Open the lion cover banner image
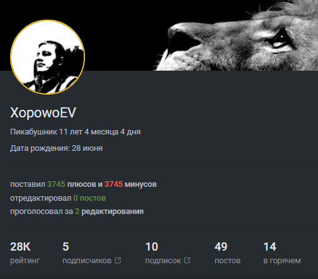This screenshot has height=279, width=318. click(159, 35)
